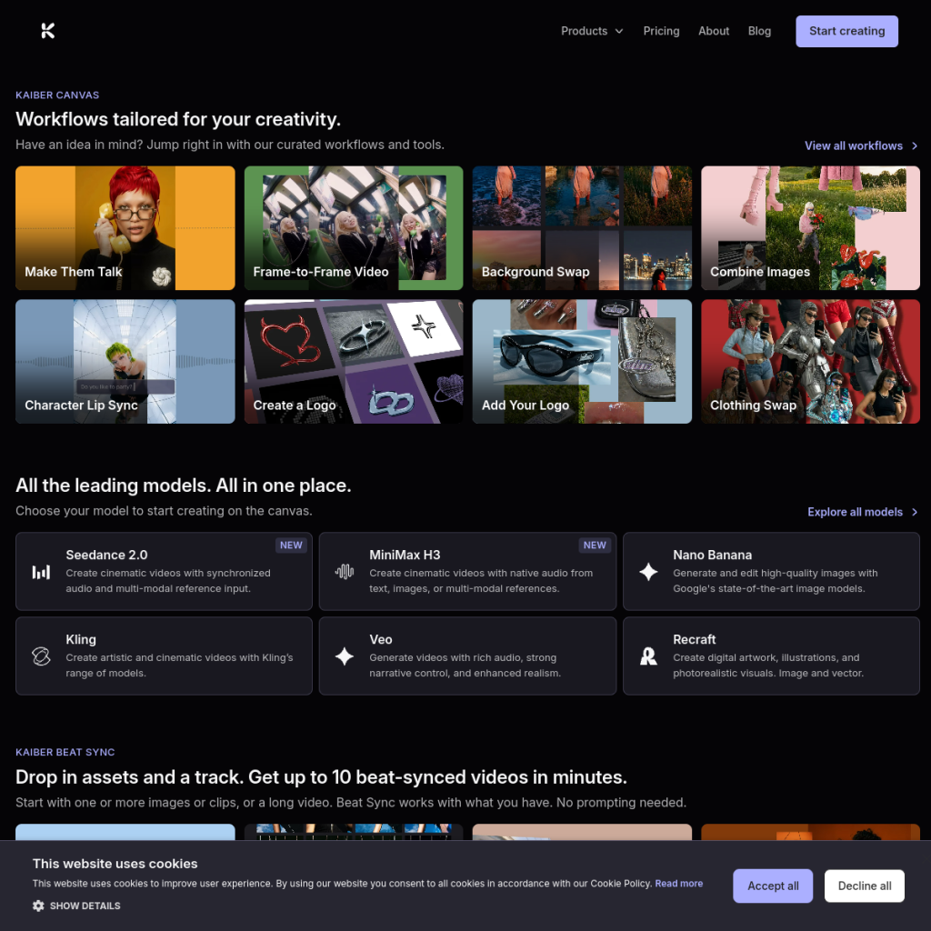The image size is (931, 931).
Task: Open the Clothing Swap workflow
Action: coord(810,362)
